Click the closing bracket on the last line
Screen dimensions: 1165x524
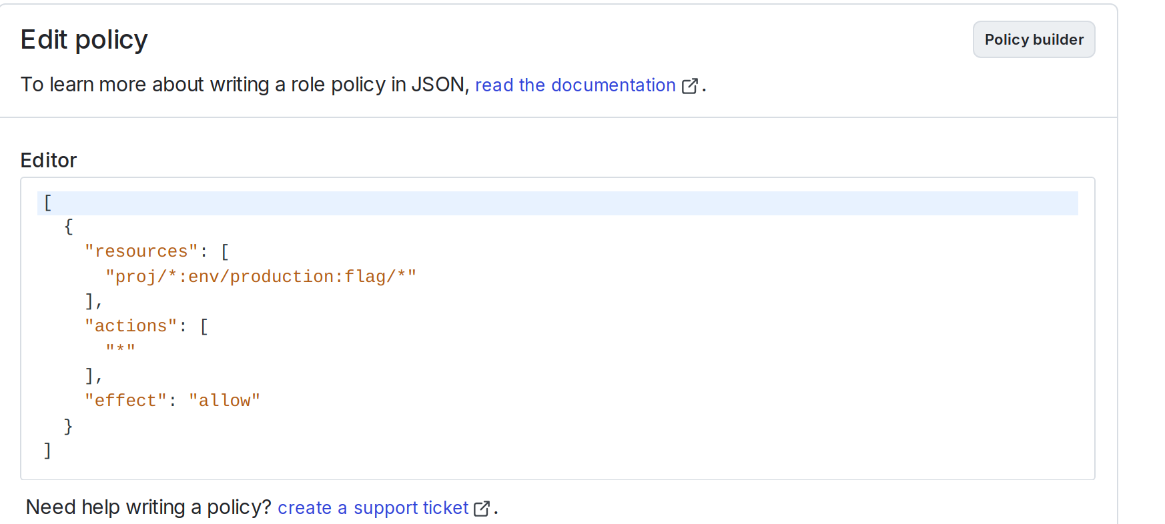tap(47, 449)
